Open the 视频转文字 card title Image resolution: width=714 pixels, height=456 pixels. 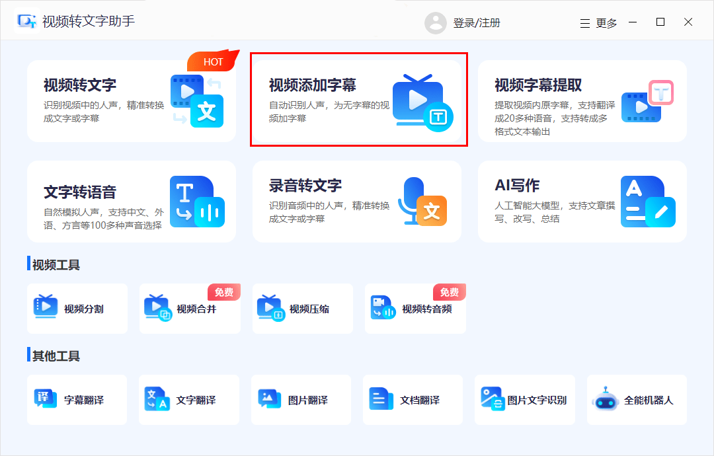80,85
